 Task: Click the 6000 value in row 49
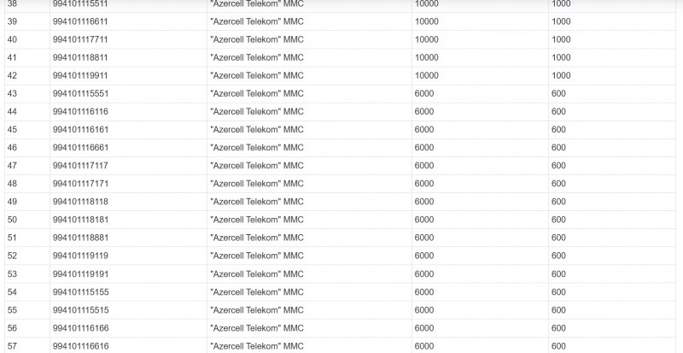point(424,202)
